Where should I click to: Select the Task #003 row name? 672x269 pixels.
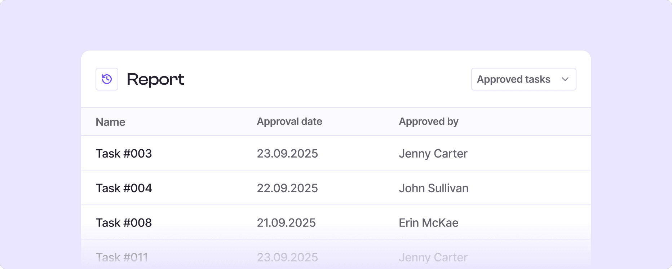coord(124,154)
